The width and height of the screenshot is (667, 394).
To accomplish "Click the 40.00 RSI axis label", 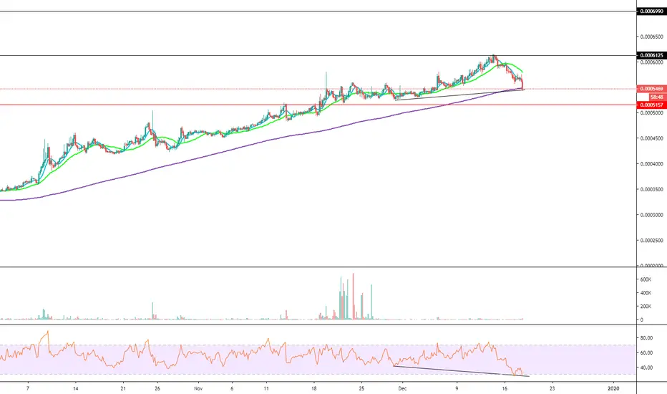I will 646,368.
